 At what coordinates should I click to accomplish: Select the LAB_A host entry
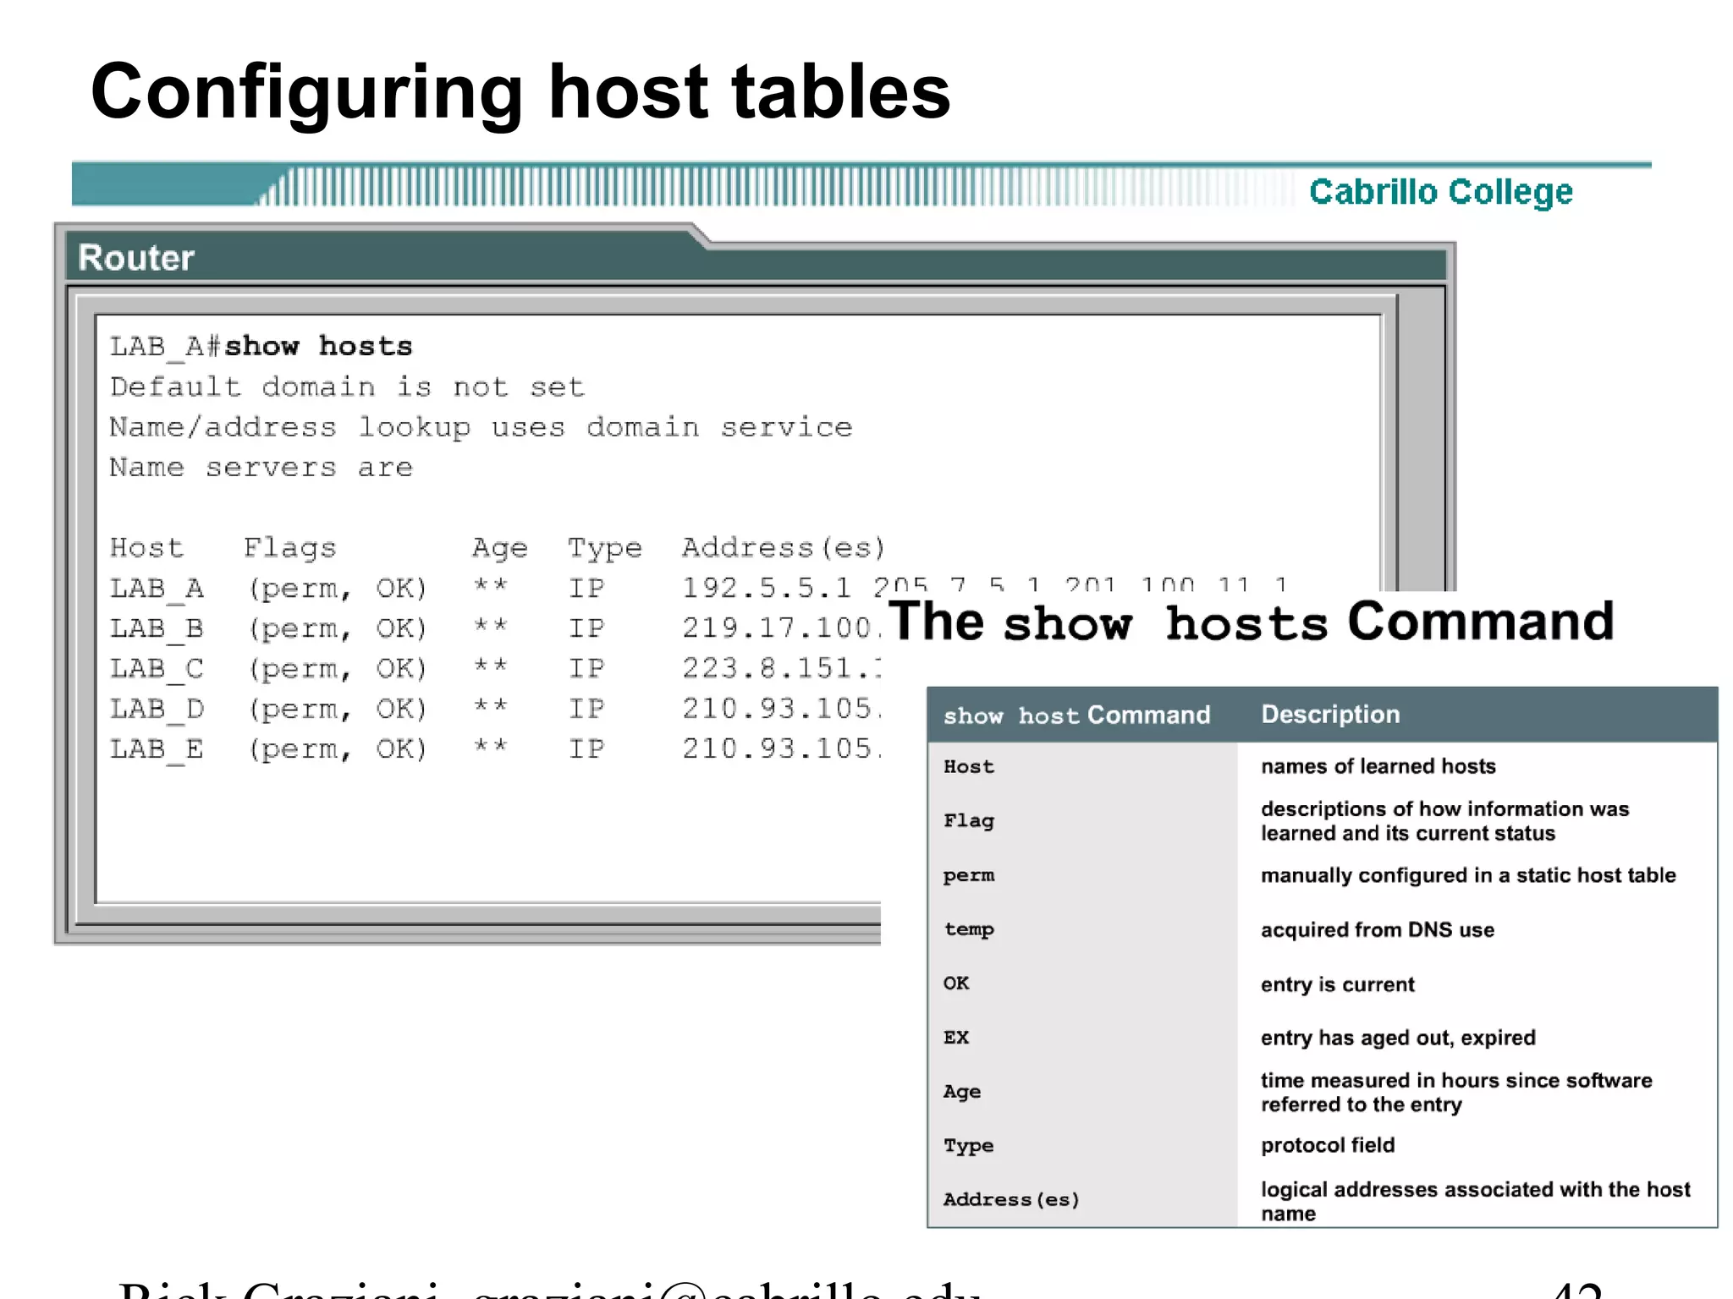coord(157,588)
